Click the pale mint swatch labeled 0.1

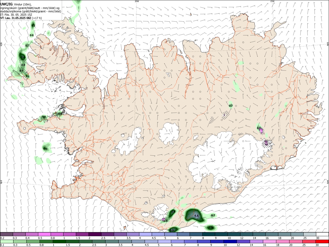tap(7, 241)
